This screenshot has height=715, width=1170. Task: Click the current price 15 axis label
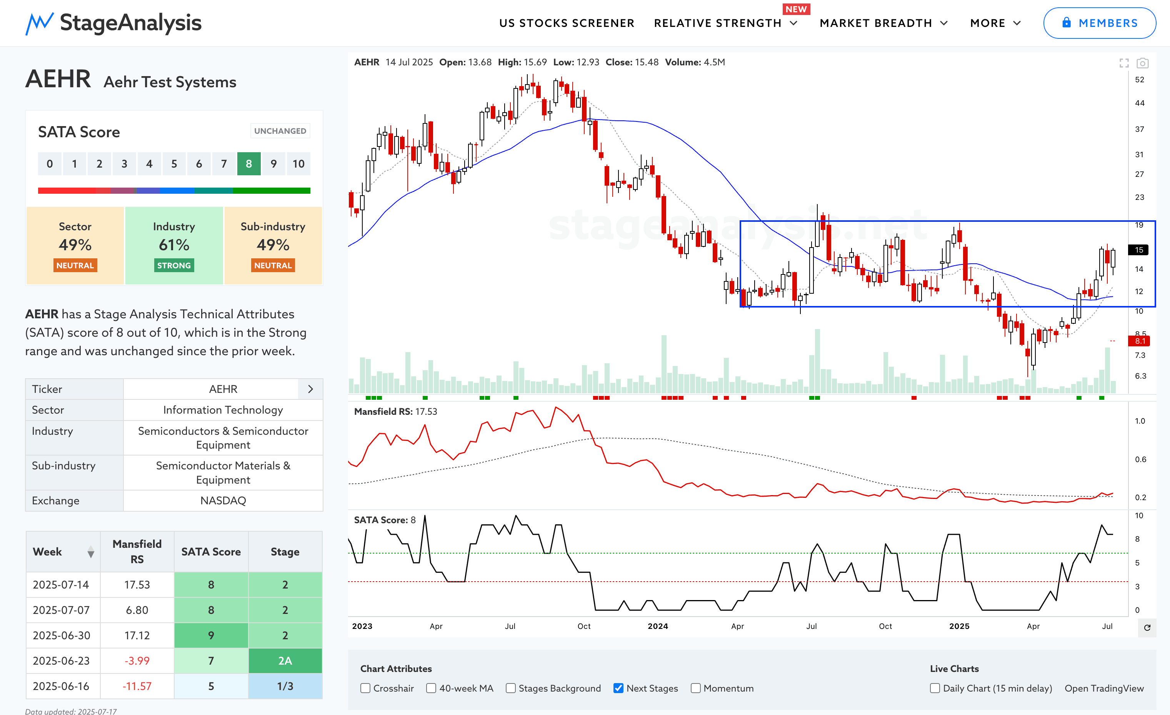[x=1139, y=250]
